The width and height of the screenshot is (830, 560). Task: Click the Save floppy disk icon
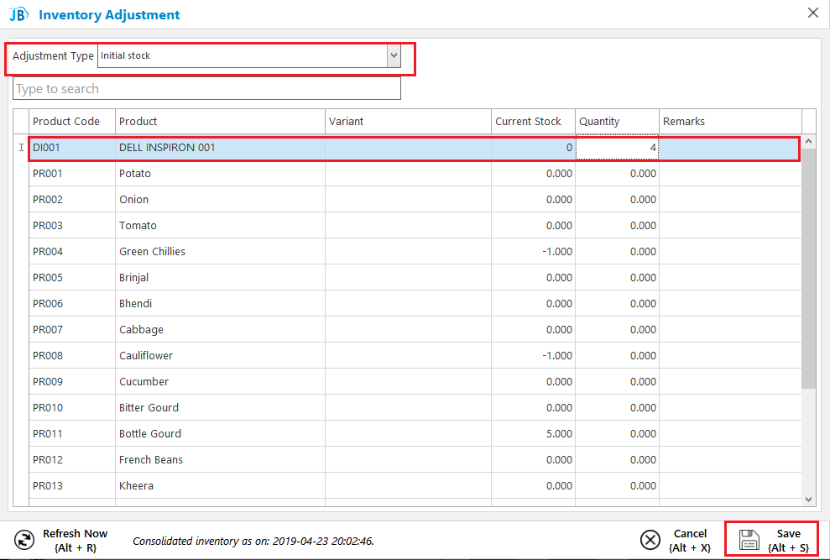(749, 541)
